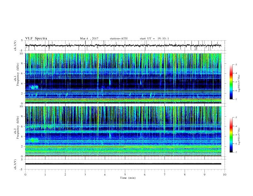Image resolution: width=253 pixels, height=196 pixels.
Task: Click the date label "Mar.4 , 2017"
Action: pyautogui.click(x=89, y=38)
